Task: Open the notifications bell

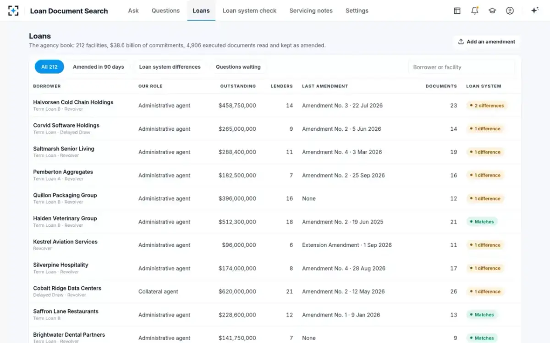Action: pyautogui.click(x=475, y=11)
